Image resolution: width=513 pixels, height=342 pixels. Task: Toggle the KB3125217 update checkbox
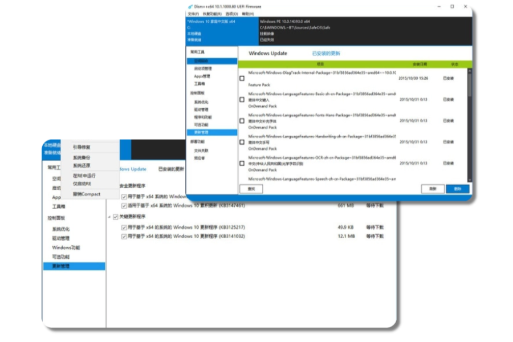coord(124,227)
